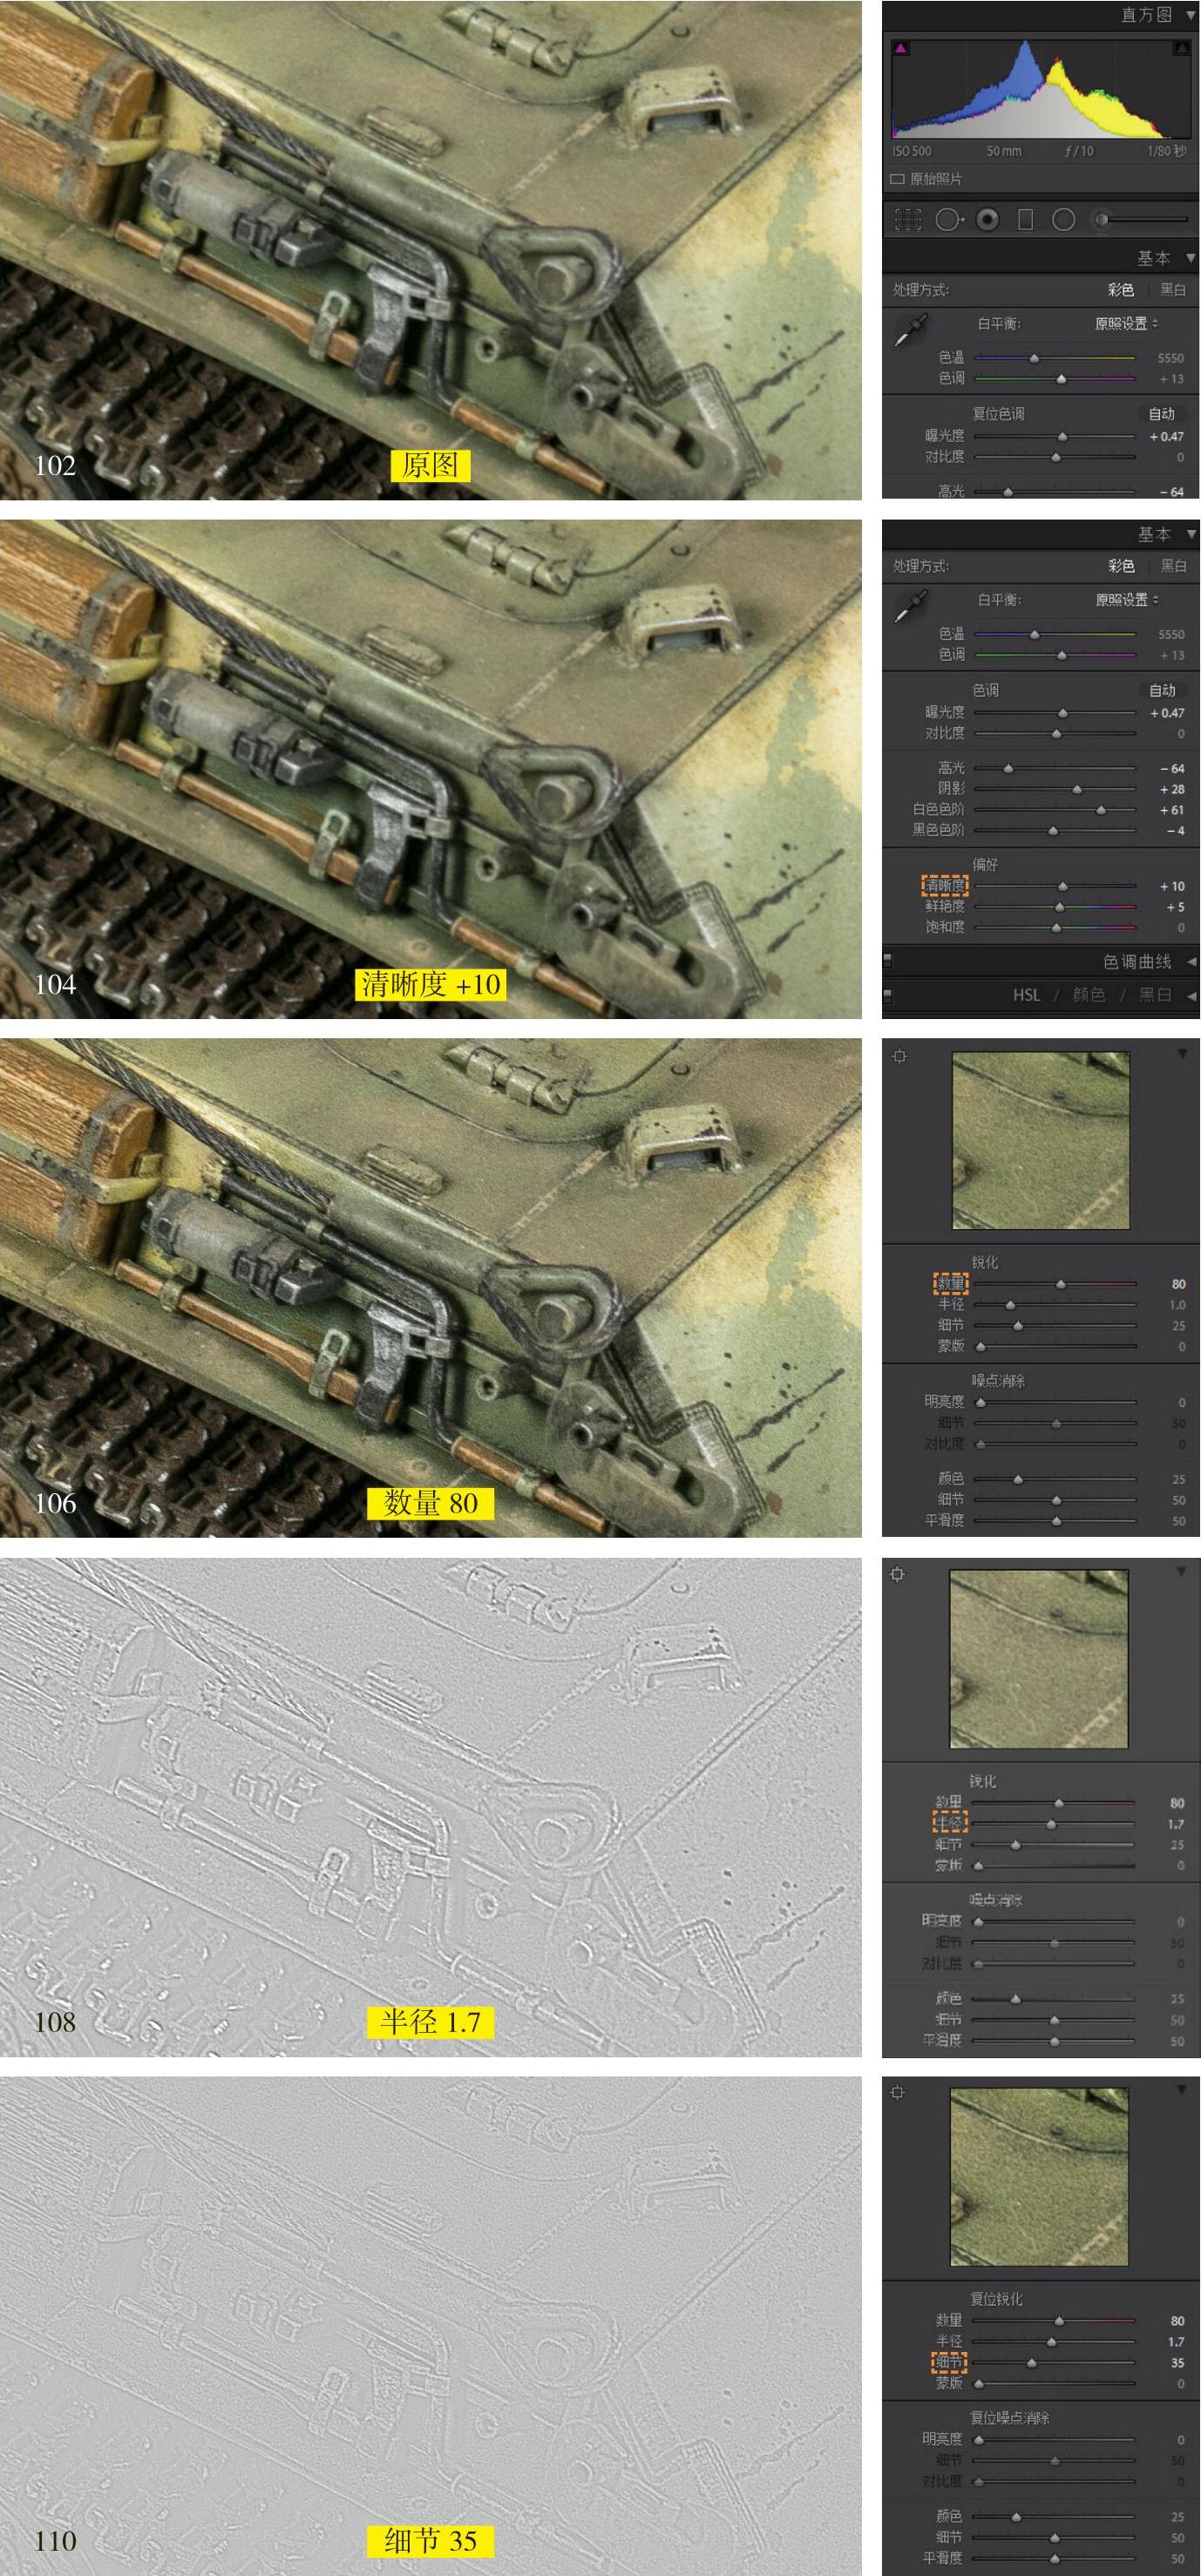Click the 1/80 秒 shutter speed readout
1201x2576 pixels.
[1166, 151]
